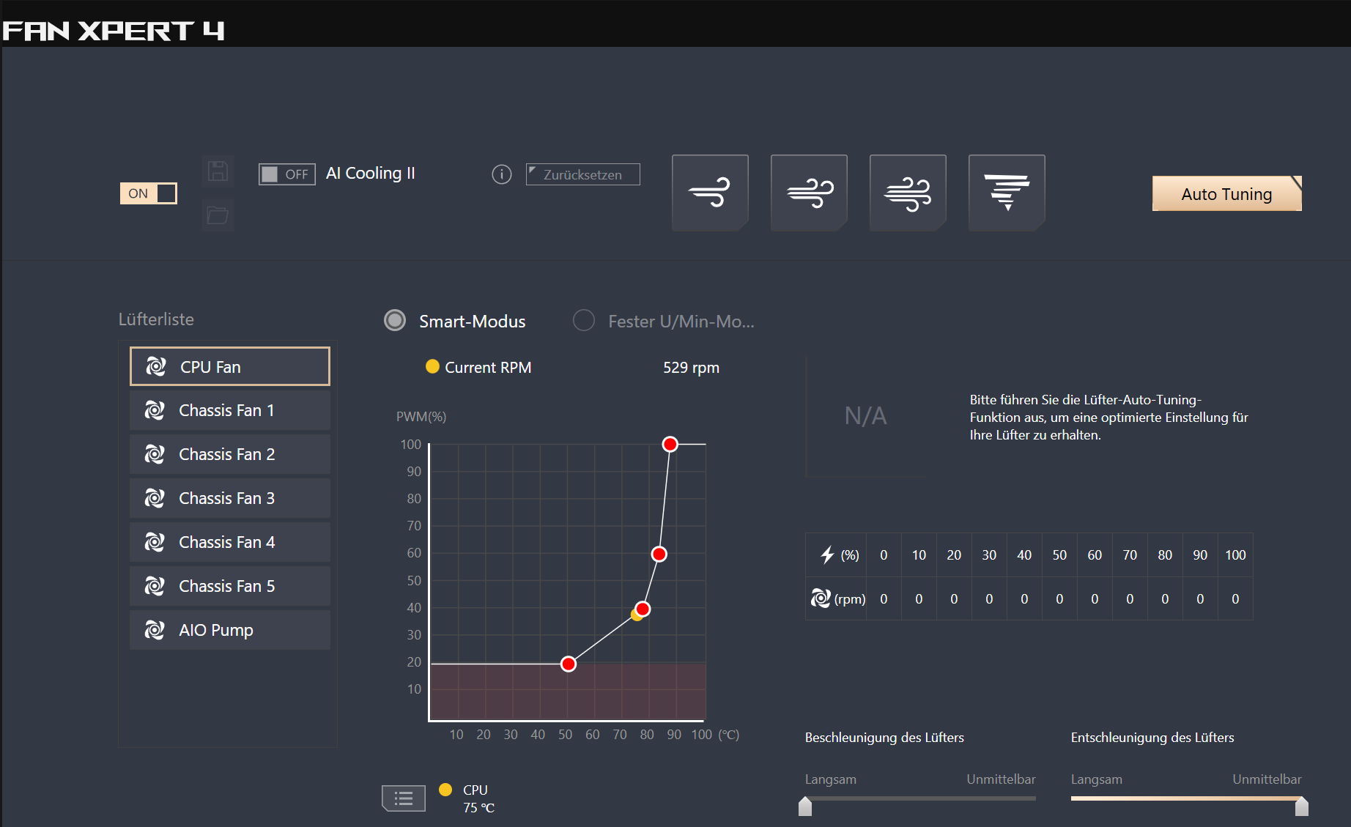This screenshot has width=1351, height=827.
Task: Click the Chassis Fan 3 icon
Action: 155,498
